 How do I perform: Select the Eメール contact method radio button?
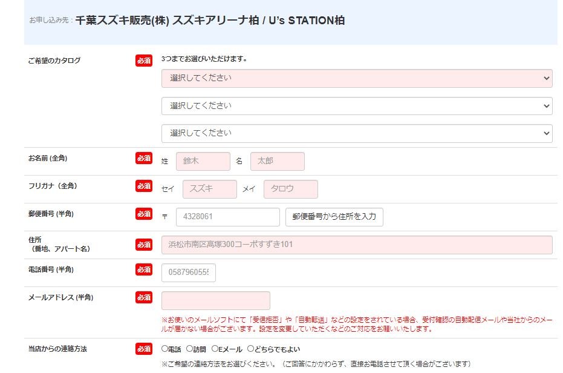coord(215,349)
